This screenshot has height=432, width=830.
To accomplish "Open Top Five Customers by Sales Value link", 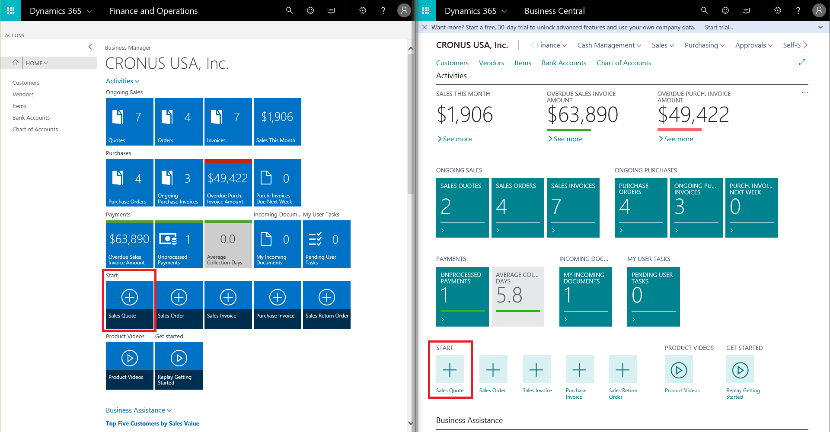I will 153,423.
